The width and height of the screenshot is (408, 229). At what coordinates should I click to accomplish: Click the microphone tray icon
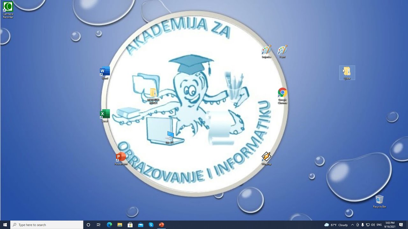(363, 225)
